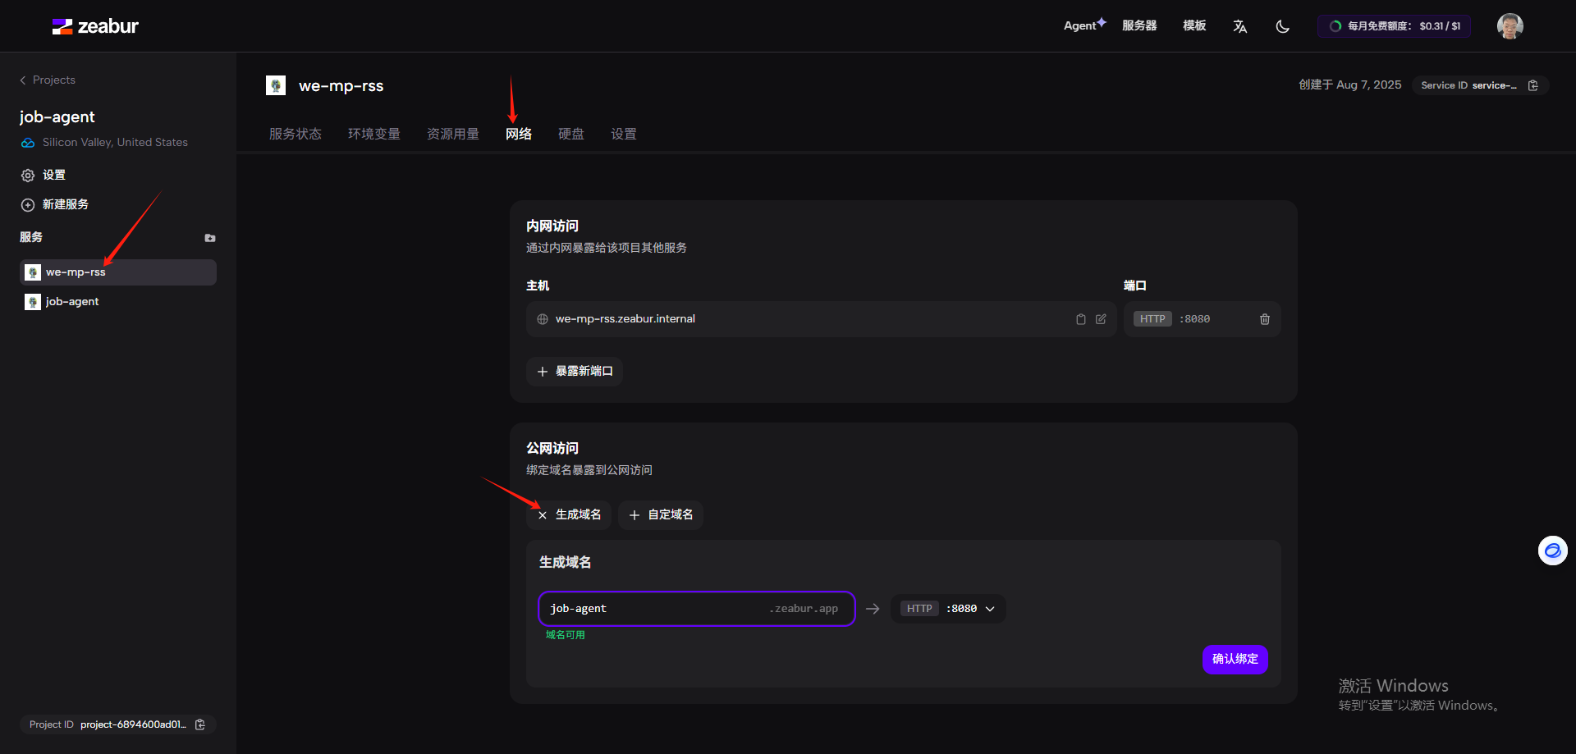Close the 生成域名 panel
The height and width of the screenshot is (754, 1576).
point(569,515)
